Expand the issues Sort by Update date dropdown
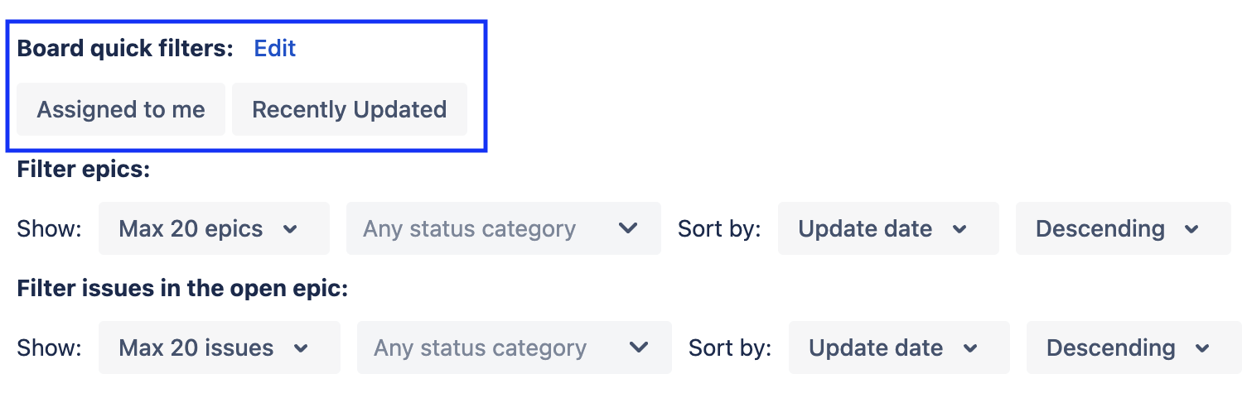This screenshot has width=1247, height=393. coord(898,348)
